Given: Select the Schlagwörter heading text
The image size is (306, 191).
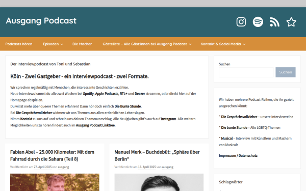Looking at the screenshot, I should click(x=231, y=182).
